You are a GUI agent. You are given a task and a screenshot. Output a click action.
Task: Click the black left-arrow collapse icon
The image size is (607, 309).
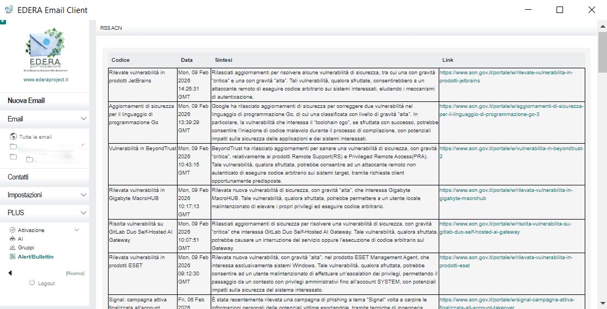(x=10, y=273)
